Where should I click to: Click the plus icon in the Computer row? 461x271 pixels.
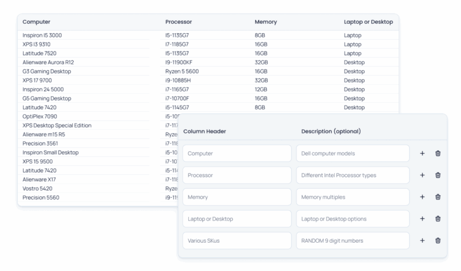[x=422, y=153]
